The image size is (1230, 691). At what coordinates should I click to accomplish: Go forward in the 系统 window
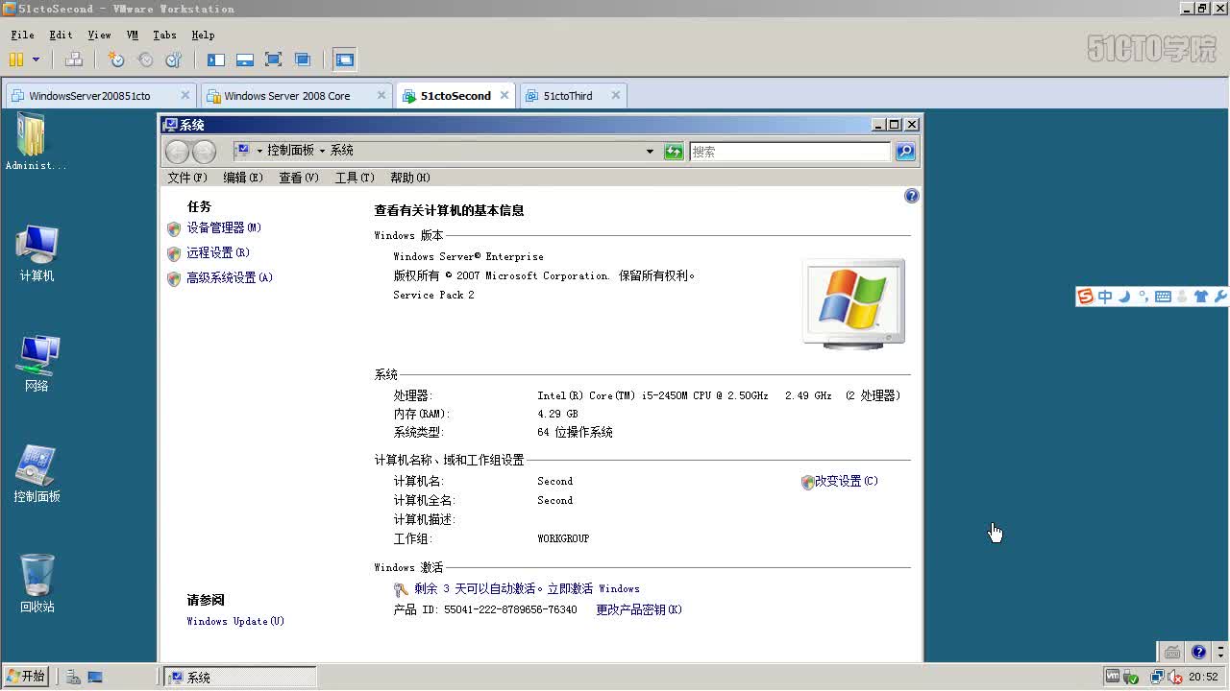click(204, 152)
